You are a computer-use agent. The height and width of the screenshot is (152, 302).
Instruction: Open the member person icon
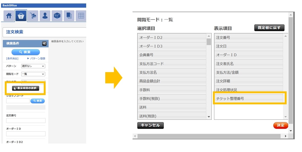(x=45, y=16)
